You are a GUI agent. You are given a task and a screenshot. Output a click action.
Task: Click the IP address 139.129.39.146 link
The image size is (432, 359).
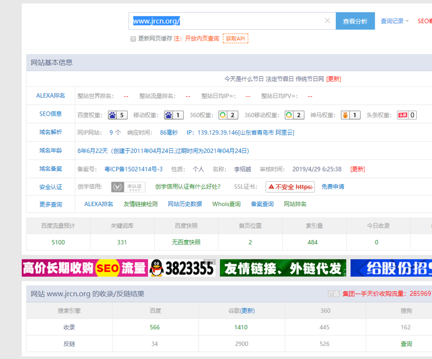pyautogui.click(x=240, y=132)
